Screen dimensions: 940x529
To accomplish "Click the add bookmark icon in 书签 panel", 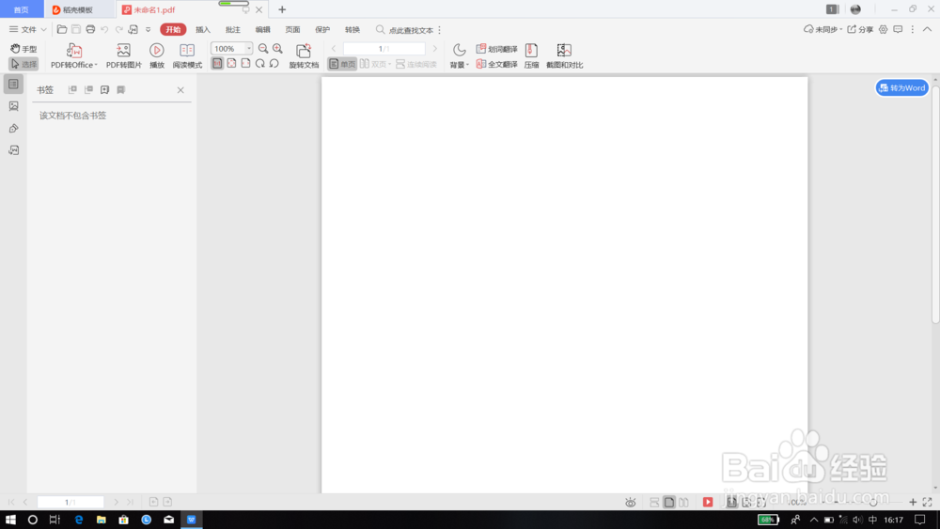I will (105, 89).
